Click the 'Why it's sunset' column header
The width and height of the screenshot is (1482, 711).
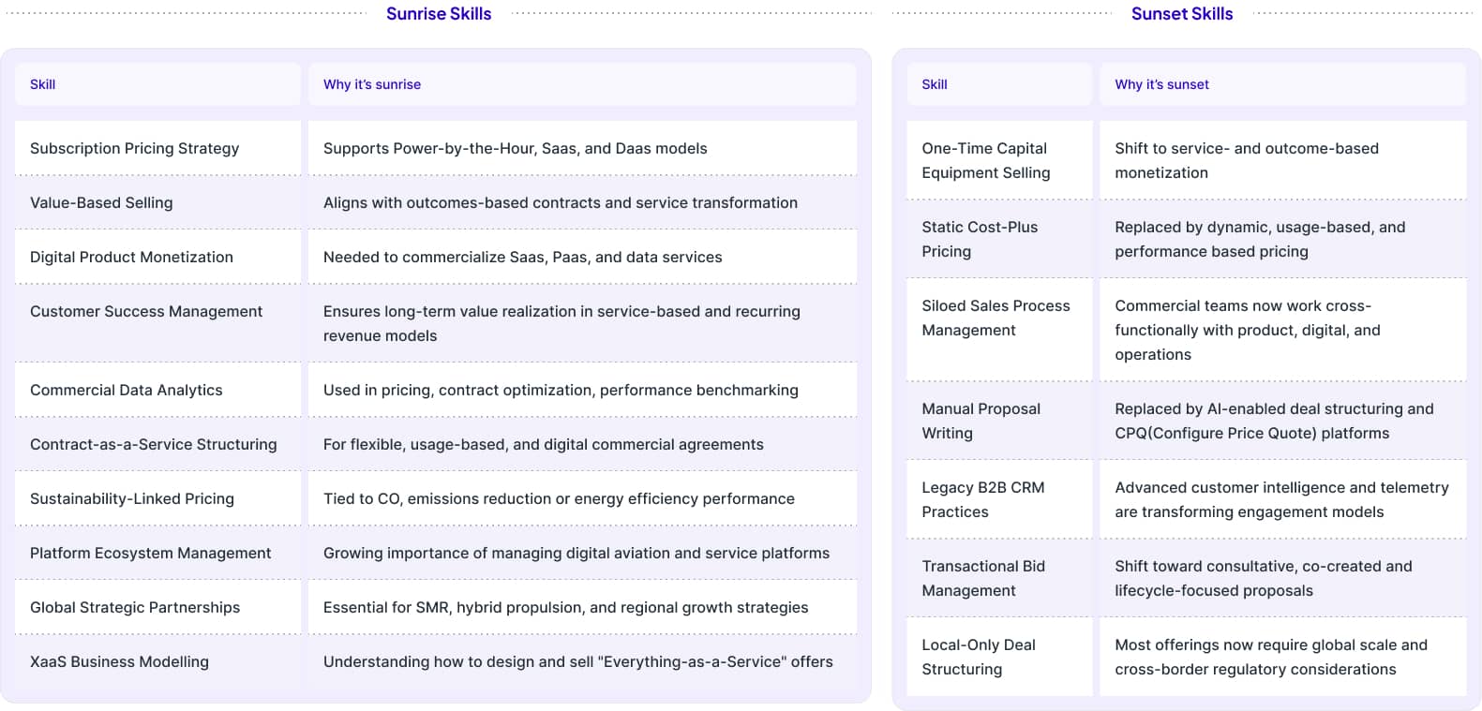coord(1282,84)
